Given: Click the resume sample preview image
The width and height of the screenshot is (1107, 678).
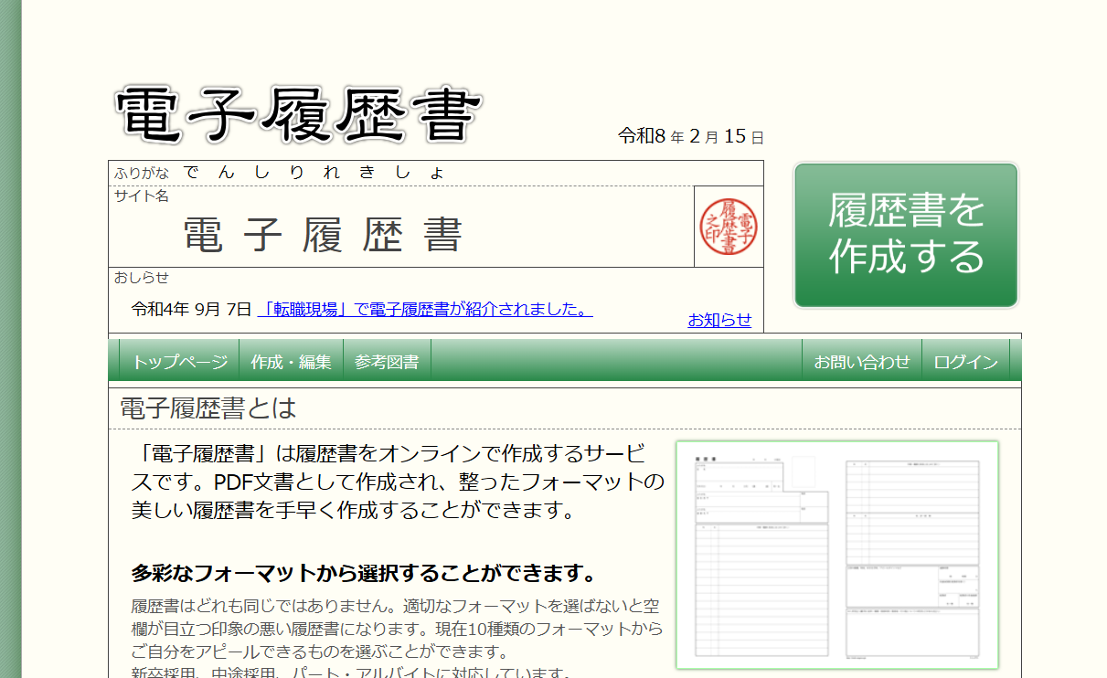Looking at the screenshot, I should 836,555.
